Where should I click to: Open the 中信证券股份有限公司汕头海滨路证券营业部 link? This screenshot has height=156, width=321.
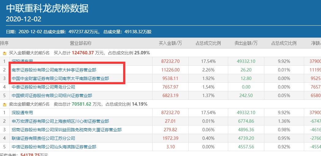coord(54,147)
